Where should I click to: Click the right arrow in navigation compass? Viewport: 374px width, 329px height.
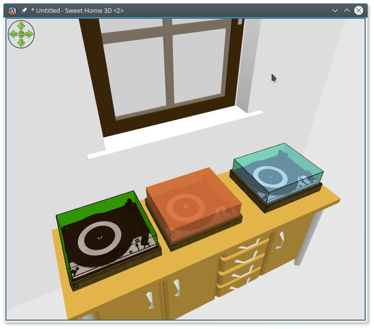tap(30, 34)
